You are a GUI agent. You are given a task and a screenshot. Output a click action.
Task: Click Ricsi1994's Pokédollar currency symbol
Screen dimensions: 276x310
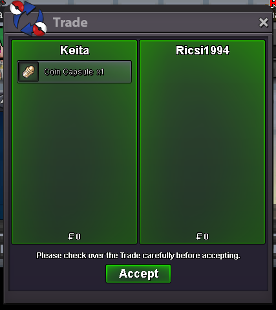(x=199, y=236)
